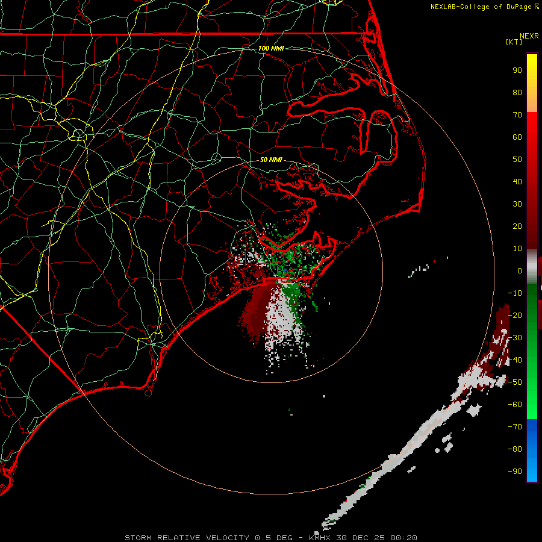Click the -20 value on velocity scale
Image resolution: width=542 pixels, height=542 pixels.
(515, 315)
